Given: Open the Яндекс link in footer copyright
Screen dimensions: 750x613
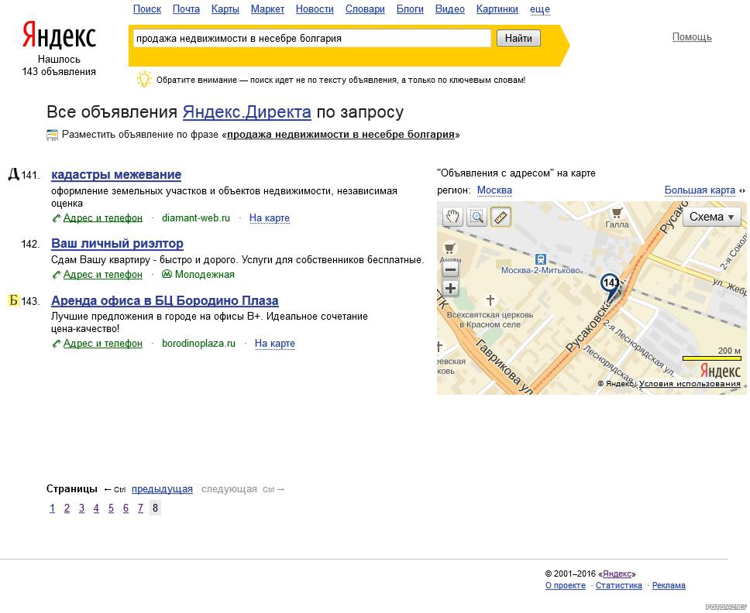Looking at the screenshot, I should (617, 574).
